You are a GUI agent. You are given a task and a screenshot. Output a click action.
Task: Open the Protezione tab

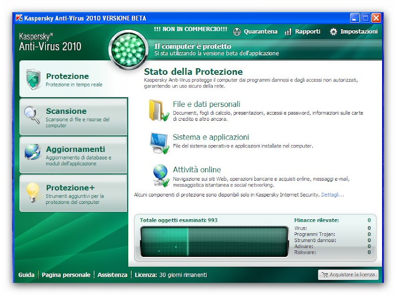click(x=73, y=79)
